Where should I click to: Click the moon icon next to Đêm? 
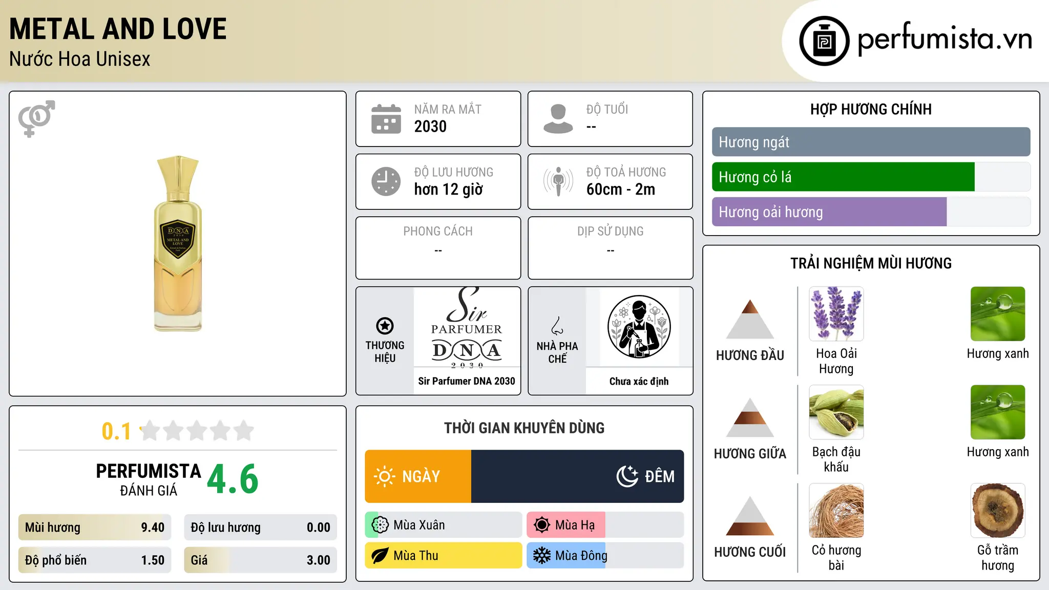[x=627, y=476]
